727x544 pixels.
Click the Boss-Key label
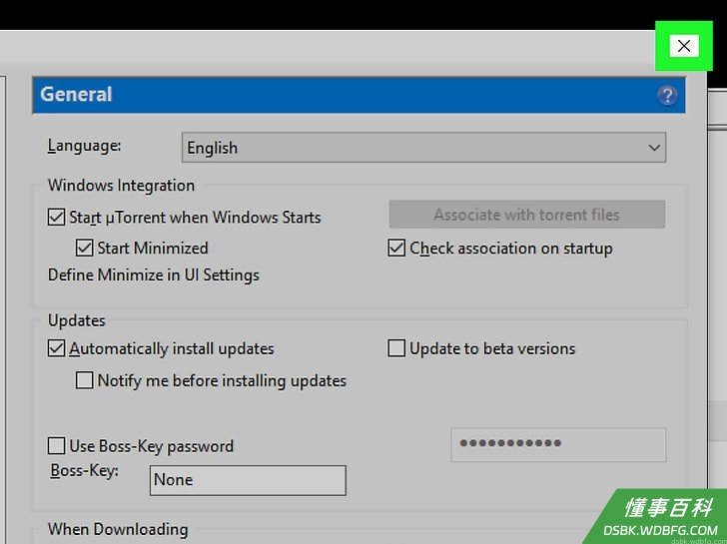pyautogui.click(x=84, y=471)
